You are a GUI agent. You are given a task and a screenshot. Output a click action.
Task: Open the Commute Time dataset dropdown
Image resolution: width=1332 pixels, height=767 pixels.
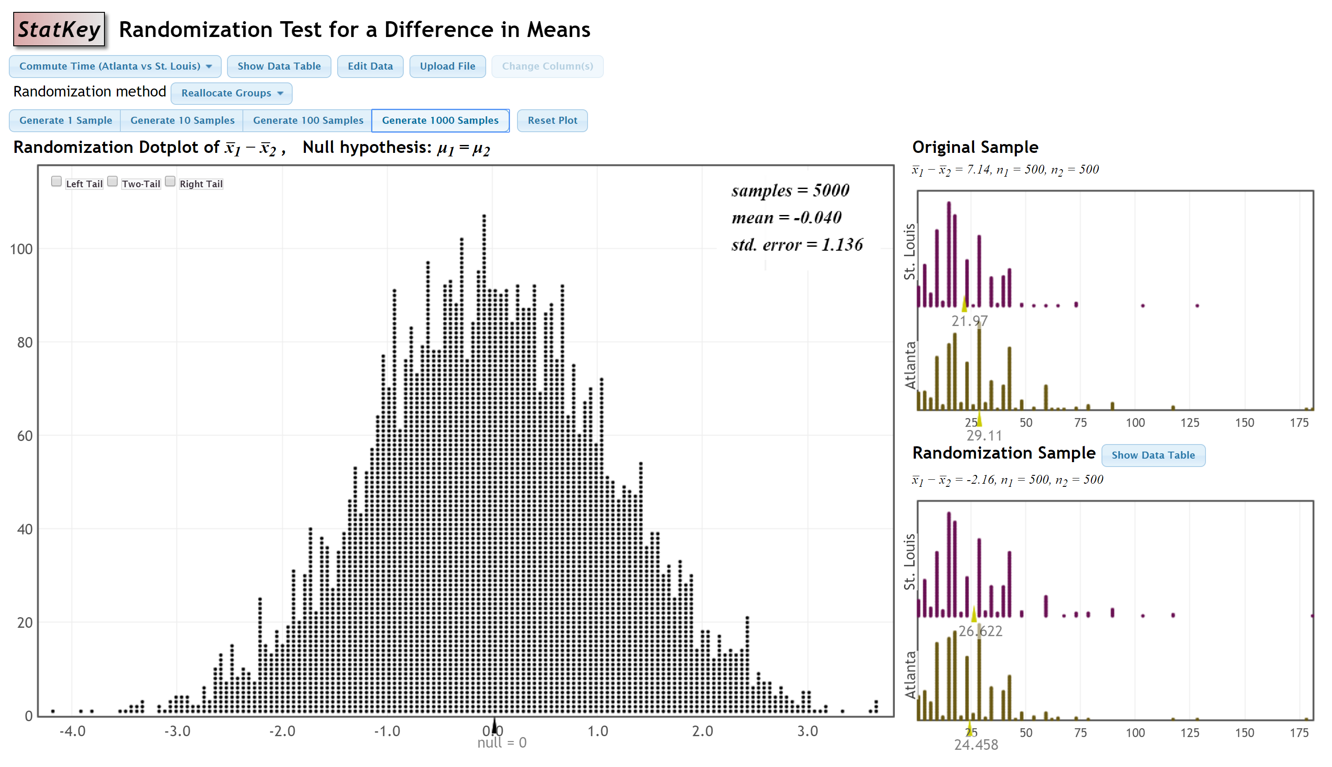pos(115,67)
